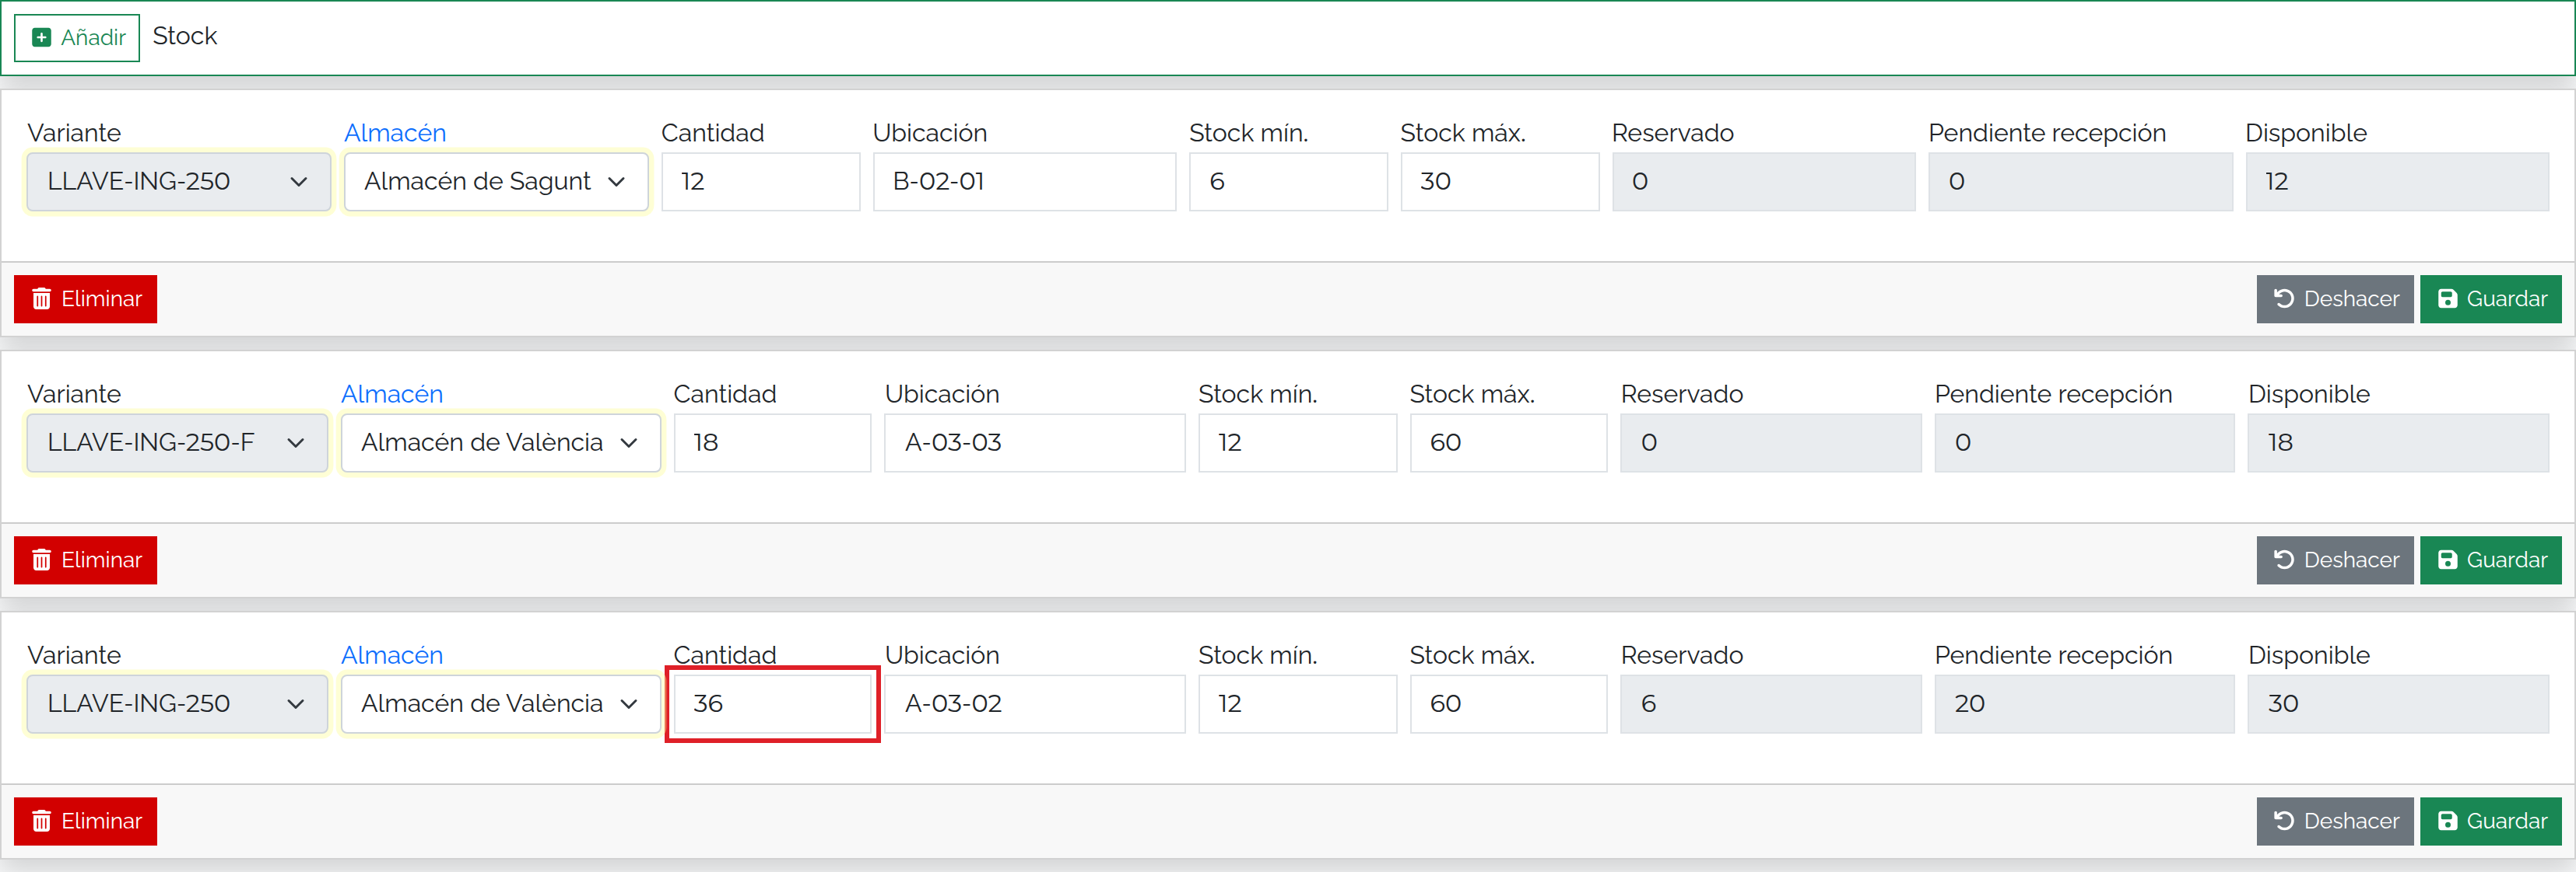Guardar the LLAVE-ING-250-F entry
Viewport: 2576px width, 872px height.
(x=2490, y=560)
